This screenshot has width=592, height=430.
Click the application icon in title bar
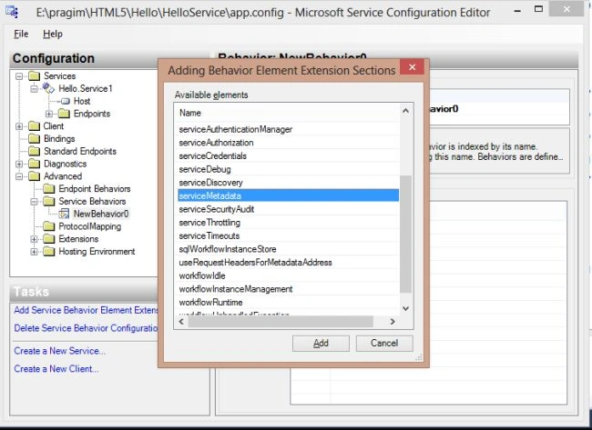pos(12,12)
